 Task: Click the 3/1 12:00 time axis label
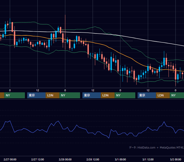click(x=148, y=159)
